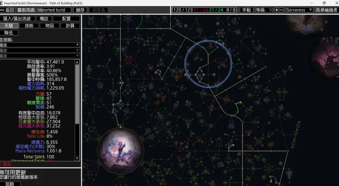Click the 物理最大承受 7,862 stat
The image size is (339, 186).
[38, 117]
